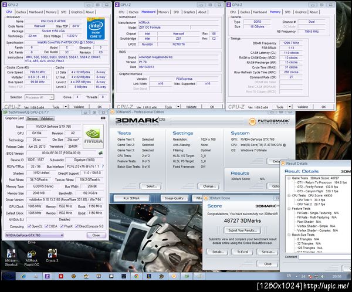Click Run 3DMark button
The image size is (352, 292).
coord(131,198)
